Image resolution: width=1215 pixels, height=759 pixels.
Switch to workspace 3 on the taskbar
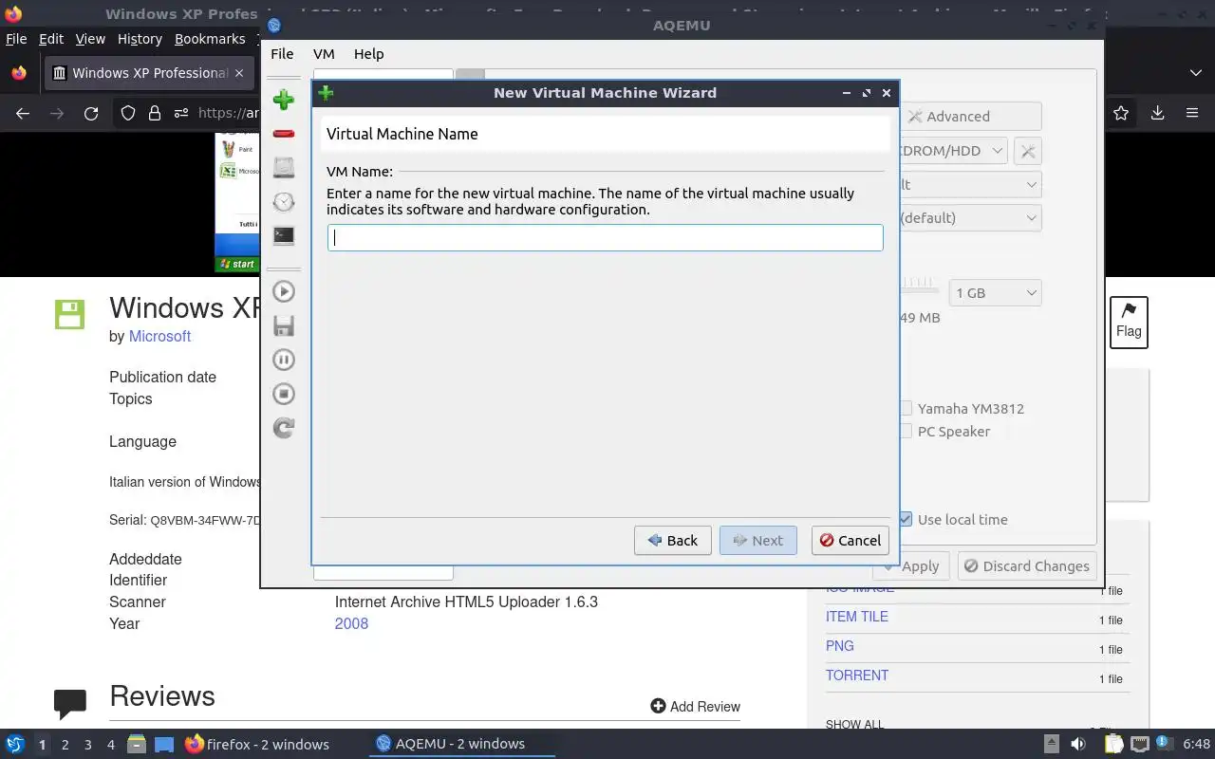pos(87,745)
